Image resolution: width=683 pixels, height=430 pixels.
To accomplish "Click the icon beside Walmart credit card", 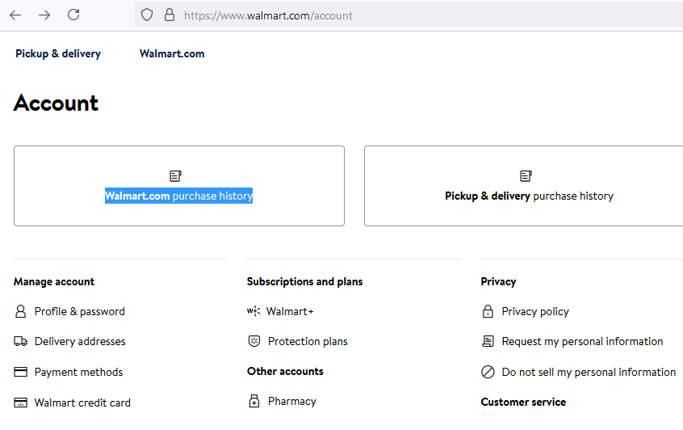I will tap(20, 403).
